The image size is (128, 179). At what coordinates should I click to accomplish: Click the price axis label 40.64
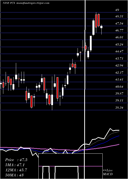pos(119,87)
